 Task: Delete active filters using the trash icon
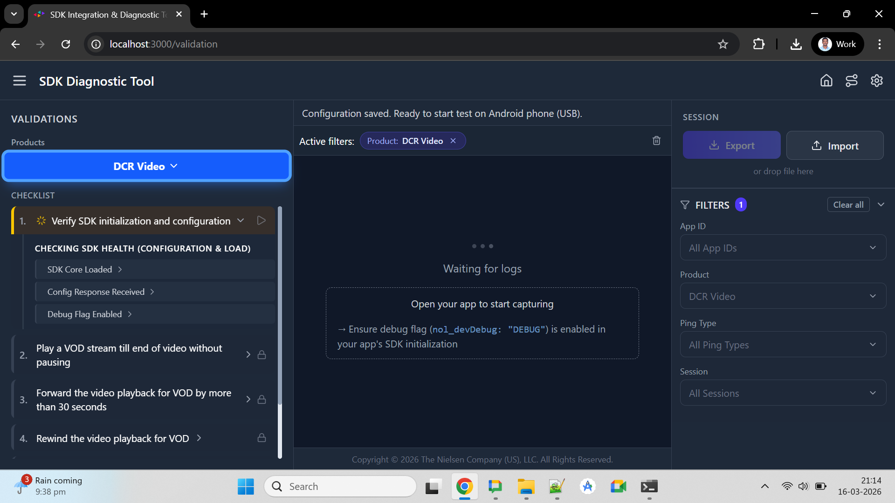657,141
